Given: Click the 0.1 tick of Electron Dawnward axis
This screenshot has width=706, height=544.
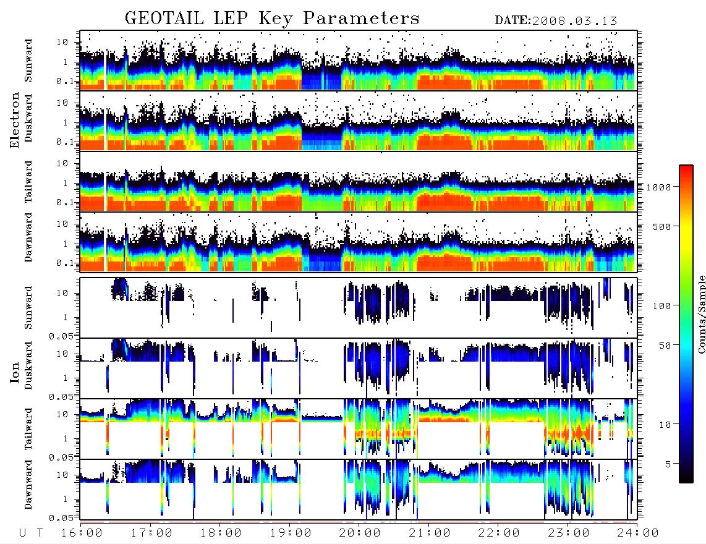Looking at the screenshot, I should 66,263.
